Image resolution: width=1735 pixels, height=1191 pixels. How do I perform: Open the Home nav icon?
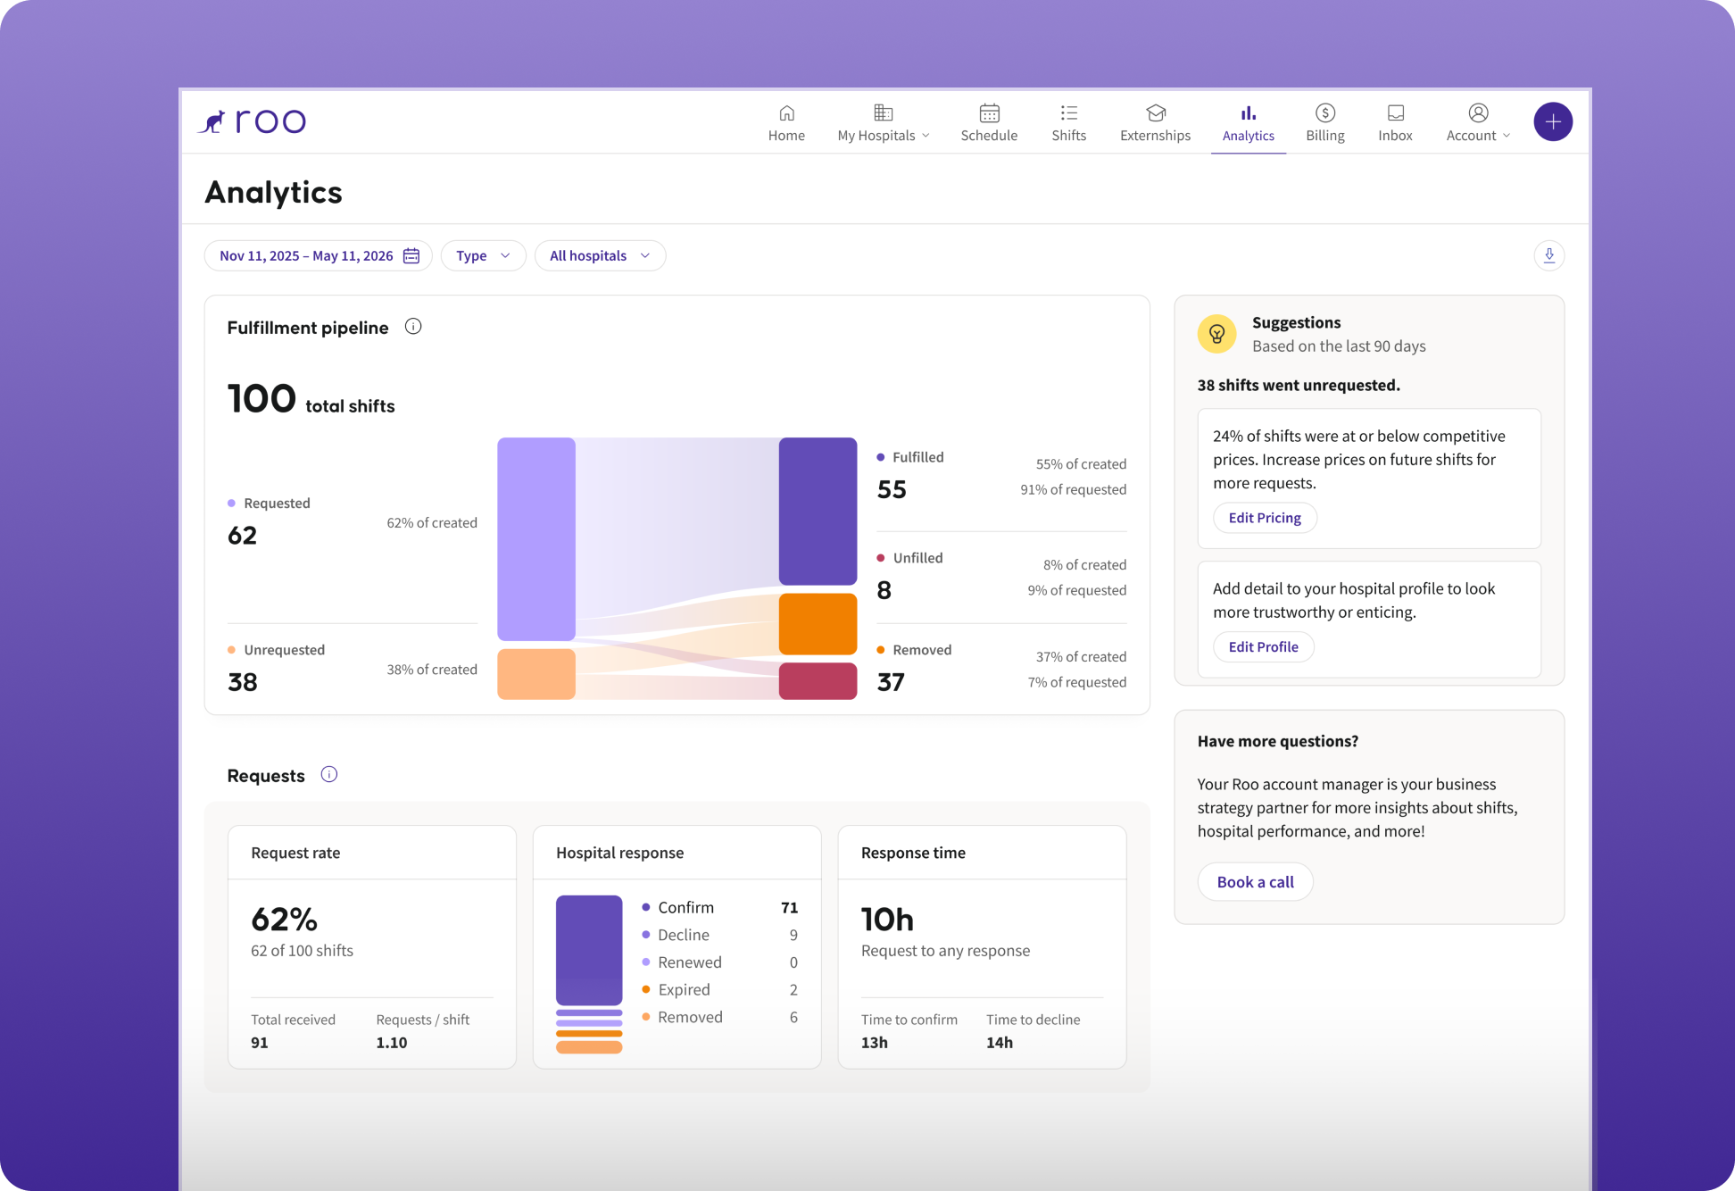pyautogui.click(x=786, y=112)
